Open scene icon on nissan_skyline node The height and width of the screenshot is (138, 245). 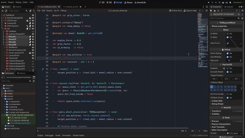(30, 53)
